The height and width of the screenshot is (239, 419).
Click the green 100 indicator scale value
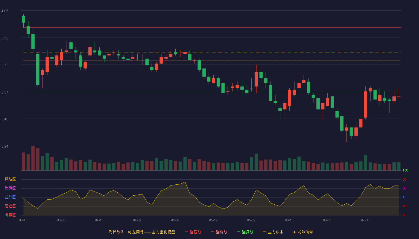click(405, 171)
